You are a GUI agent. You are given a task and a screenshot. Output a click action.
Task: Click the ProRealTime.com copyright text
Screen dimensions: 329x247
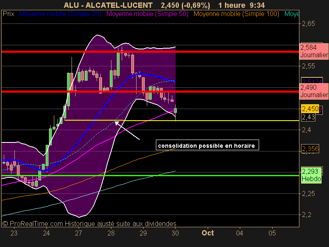[89, 224]
